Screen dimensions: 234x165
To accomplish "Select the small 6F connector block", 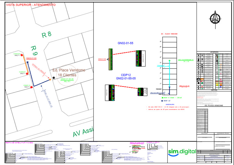I will coord(142,92).
